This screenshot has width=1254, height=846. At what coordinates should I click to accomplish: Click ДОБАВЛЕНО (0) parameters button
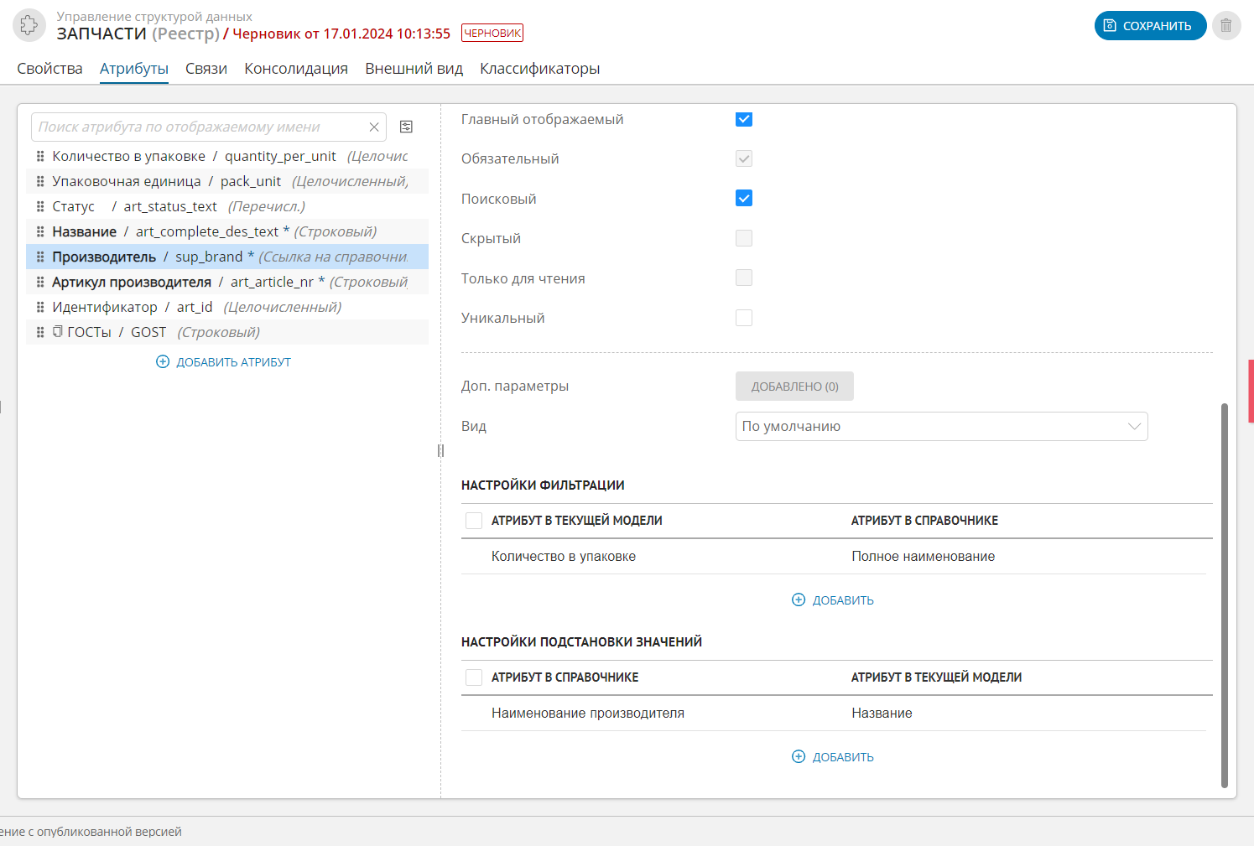(x=794, y=387)
